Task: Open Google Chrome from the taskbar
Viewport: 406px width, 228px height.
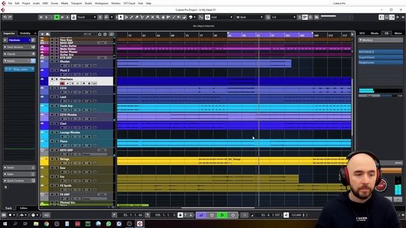Action: coord(46,224)
